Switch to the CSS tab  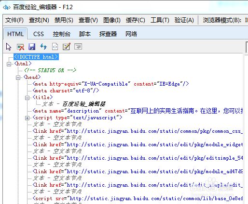[39, 34]
